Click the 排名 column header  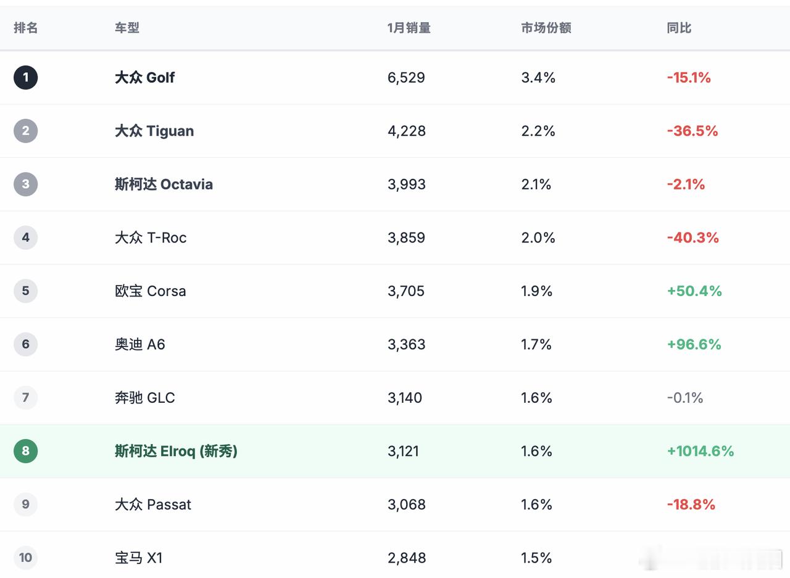26,28
